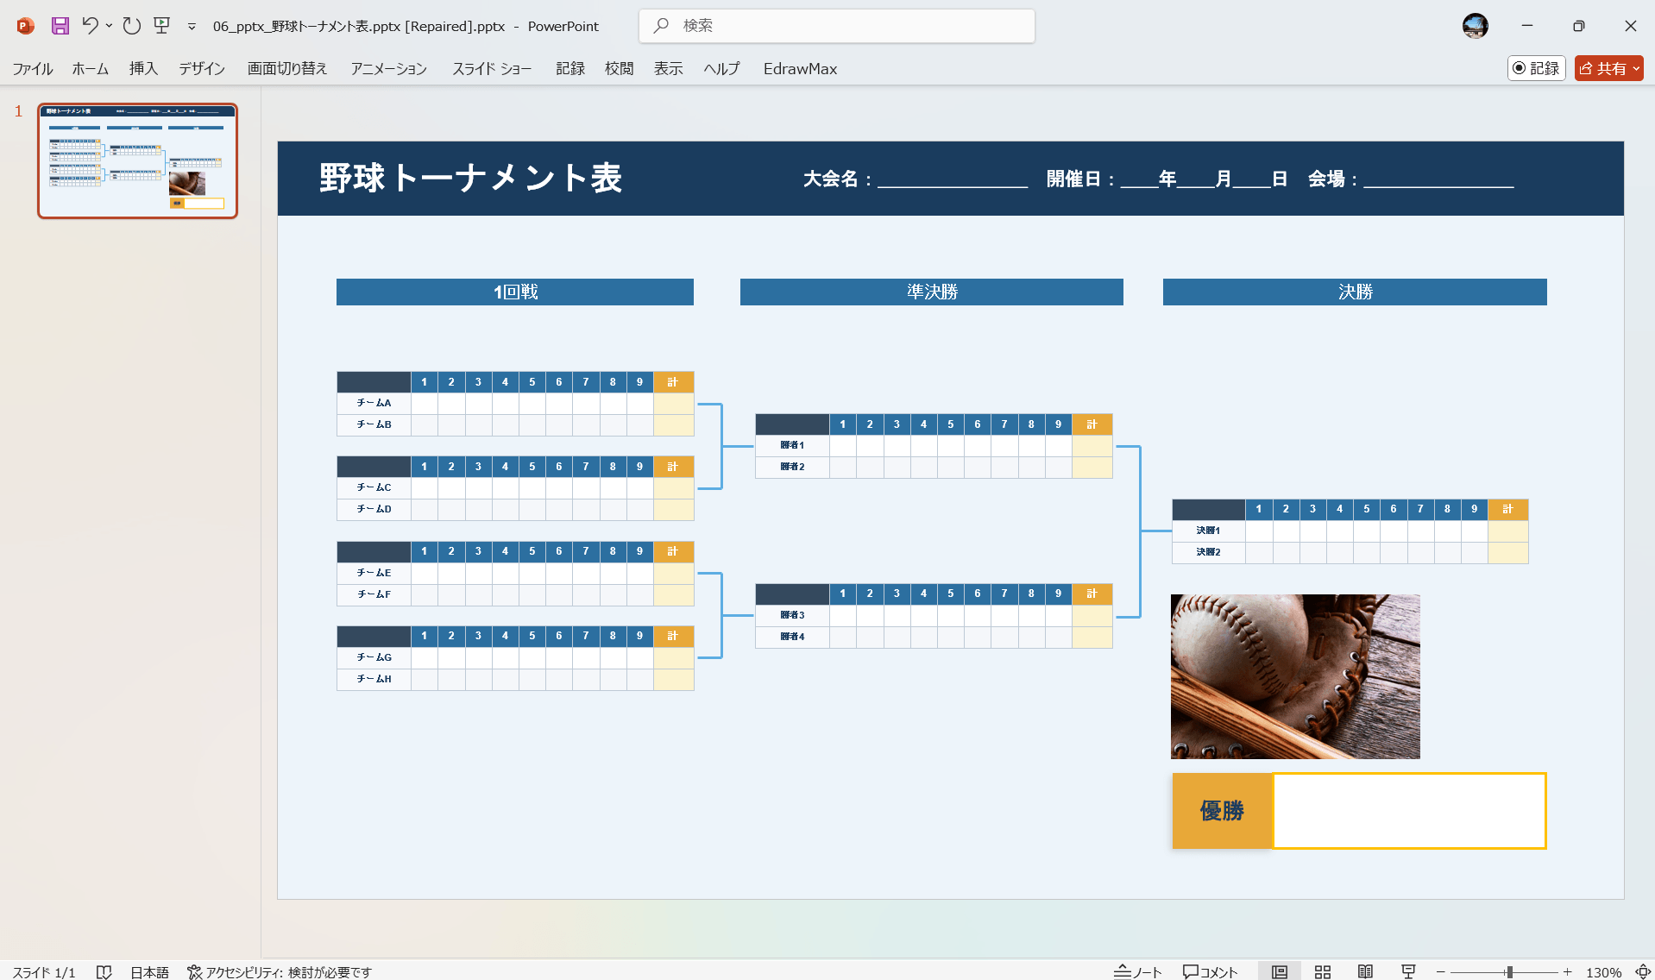
Task: Start the slideshow from the status bar
Action: pos(1407,971)
